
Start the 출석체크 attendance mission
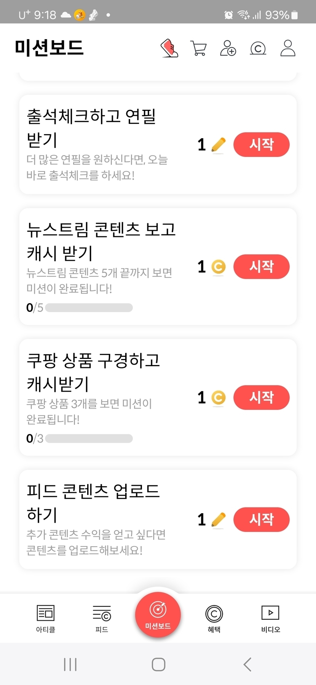tap(261, 145)
